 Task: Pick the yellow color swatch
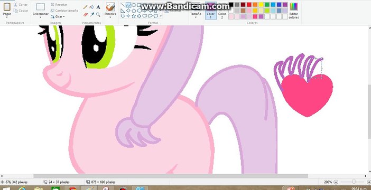pyautogui.click(x=261, y=5)
